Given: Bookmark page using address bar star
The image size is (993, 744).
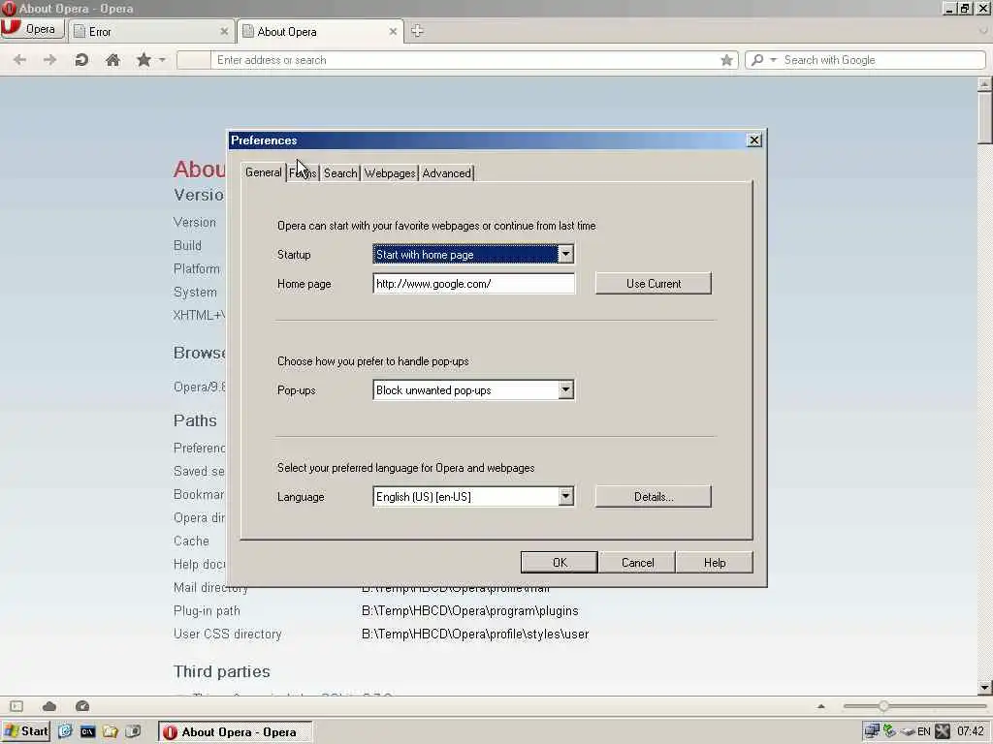Looking at the screenshot, I should [726, 60].
